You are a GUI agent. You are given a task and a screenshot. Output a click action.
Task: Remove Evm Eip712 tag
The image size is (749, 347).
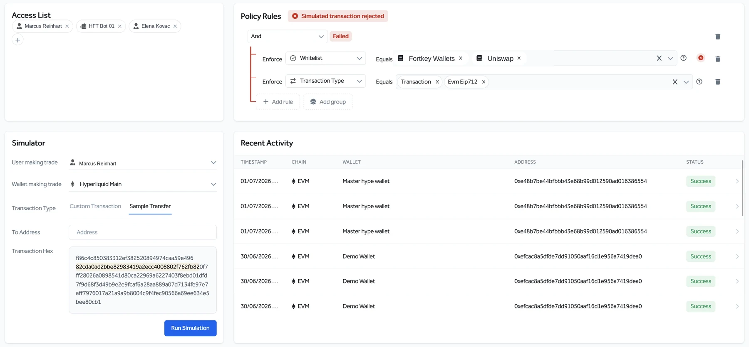[484, 82]
